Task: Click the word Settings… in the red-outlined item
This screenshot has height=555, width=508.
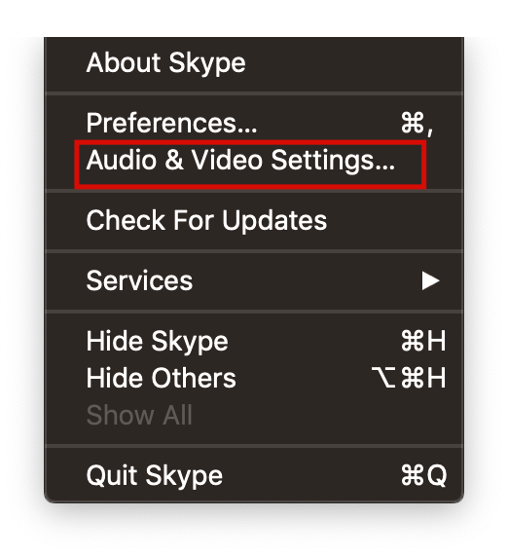Action: [333, 161]
